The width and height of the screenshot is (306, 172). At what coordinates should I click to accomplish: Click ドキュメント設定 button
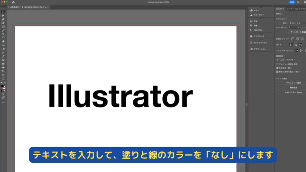(291, 83)
